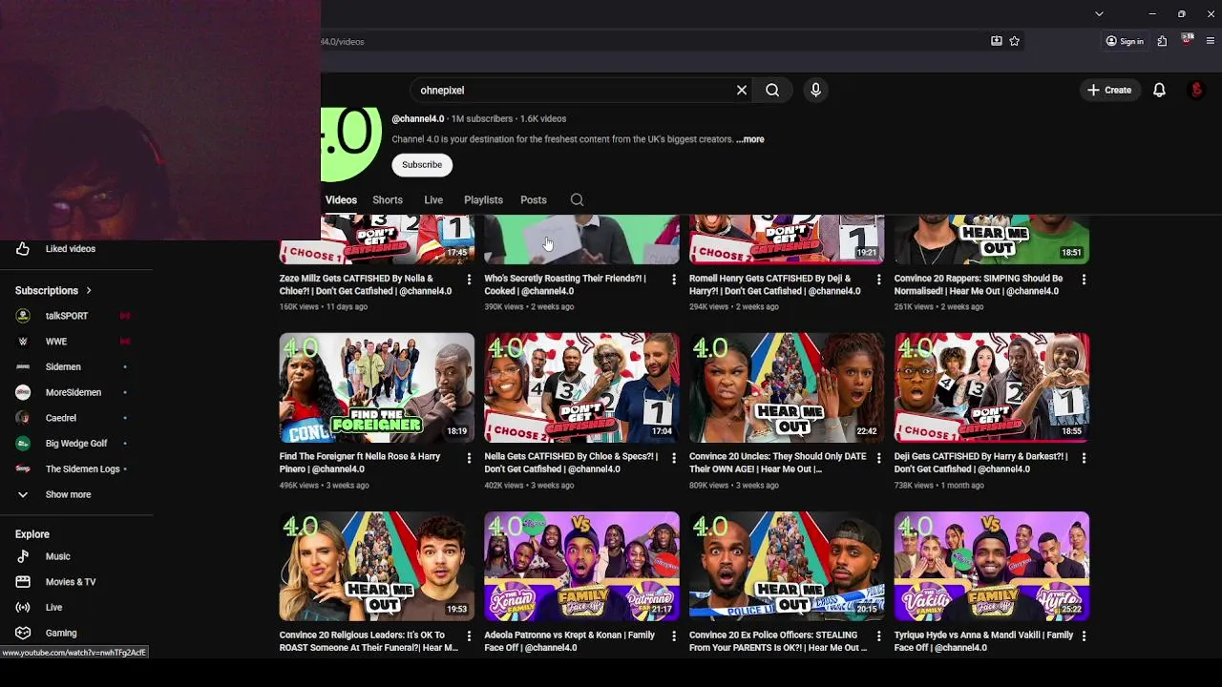Open the red account avatar menu
Screen dimensions: 1222x687
[1196, 90]
